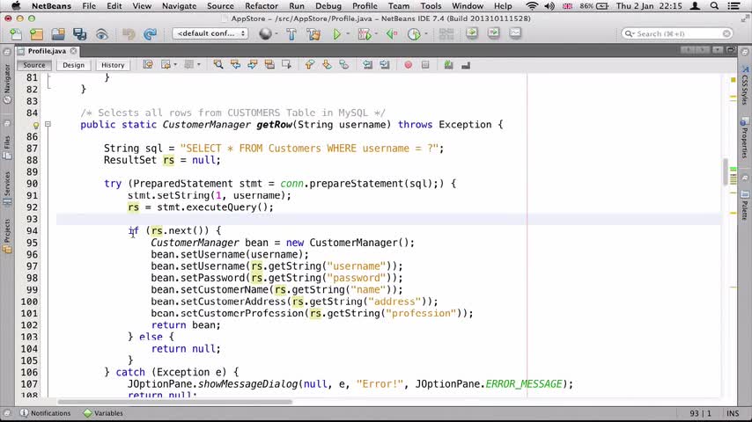Open the Navigate menu
Image resolution: width=752 pixels, height=422 pixels.
pyautogui.click(x=179, y=6)
